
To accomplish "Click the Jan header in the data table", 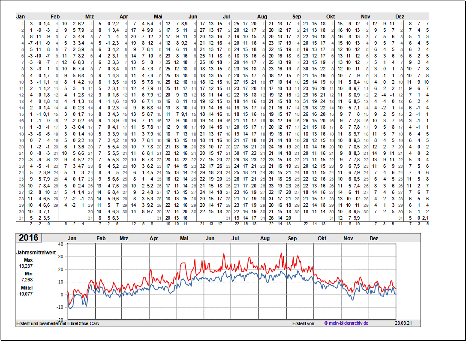I will tap(21, 16).
